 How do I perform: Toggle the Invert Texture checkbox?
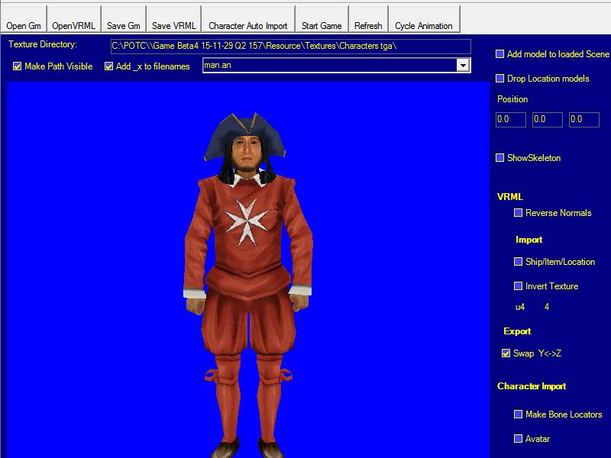518,286
